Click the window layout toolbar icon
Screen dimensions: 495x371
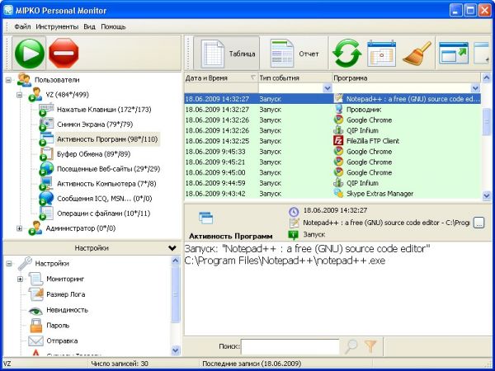453,54
